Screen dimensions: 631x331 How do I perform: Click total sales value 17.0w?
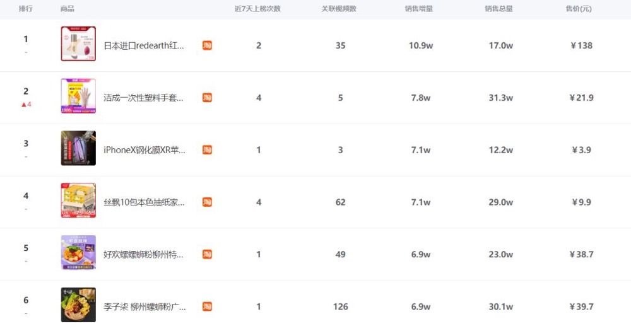(x=501, y=45)
